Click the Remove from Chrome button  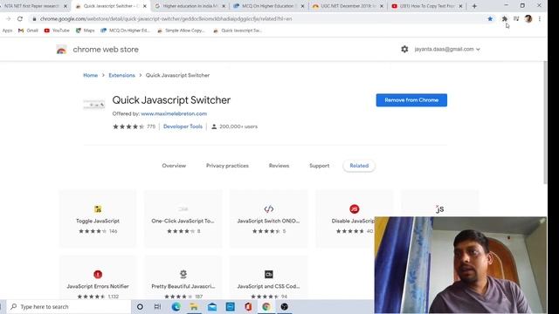pyautogui.click(x=411, y=100)
